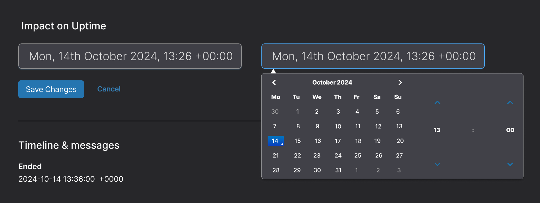540x203 pixels.
Task: Go to next month in calendar
Action: (400, 82)
